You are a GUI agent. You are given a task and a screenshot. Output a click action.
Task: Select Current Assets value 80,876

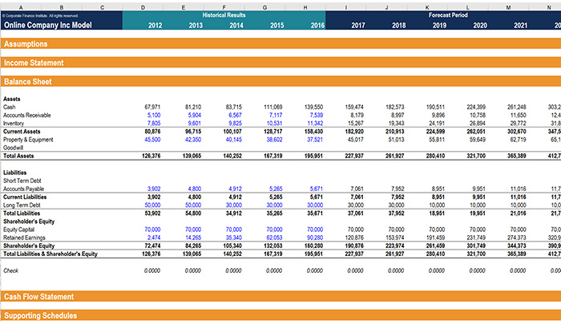click(x=152, y=132)
